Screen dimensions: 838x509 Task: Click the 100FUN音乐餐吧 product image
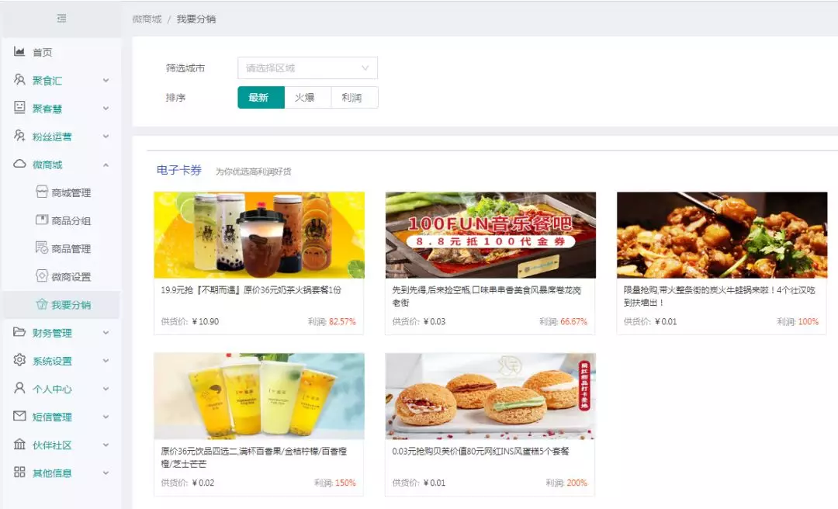click(490, 235)
